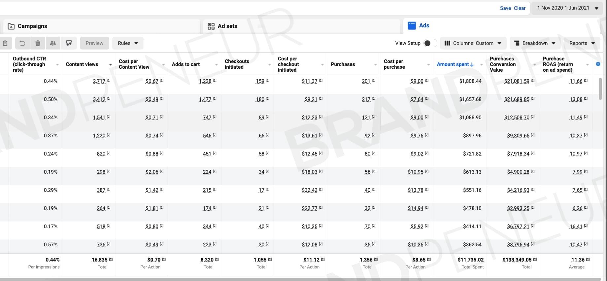Switch to the Campaigns tab
Viewport: 607px width, 281px height.
coord(102,26)
